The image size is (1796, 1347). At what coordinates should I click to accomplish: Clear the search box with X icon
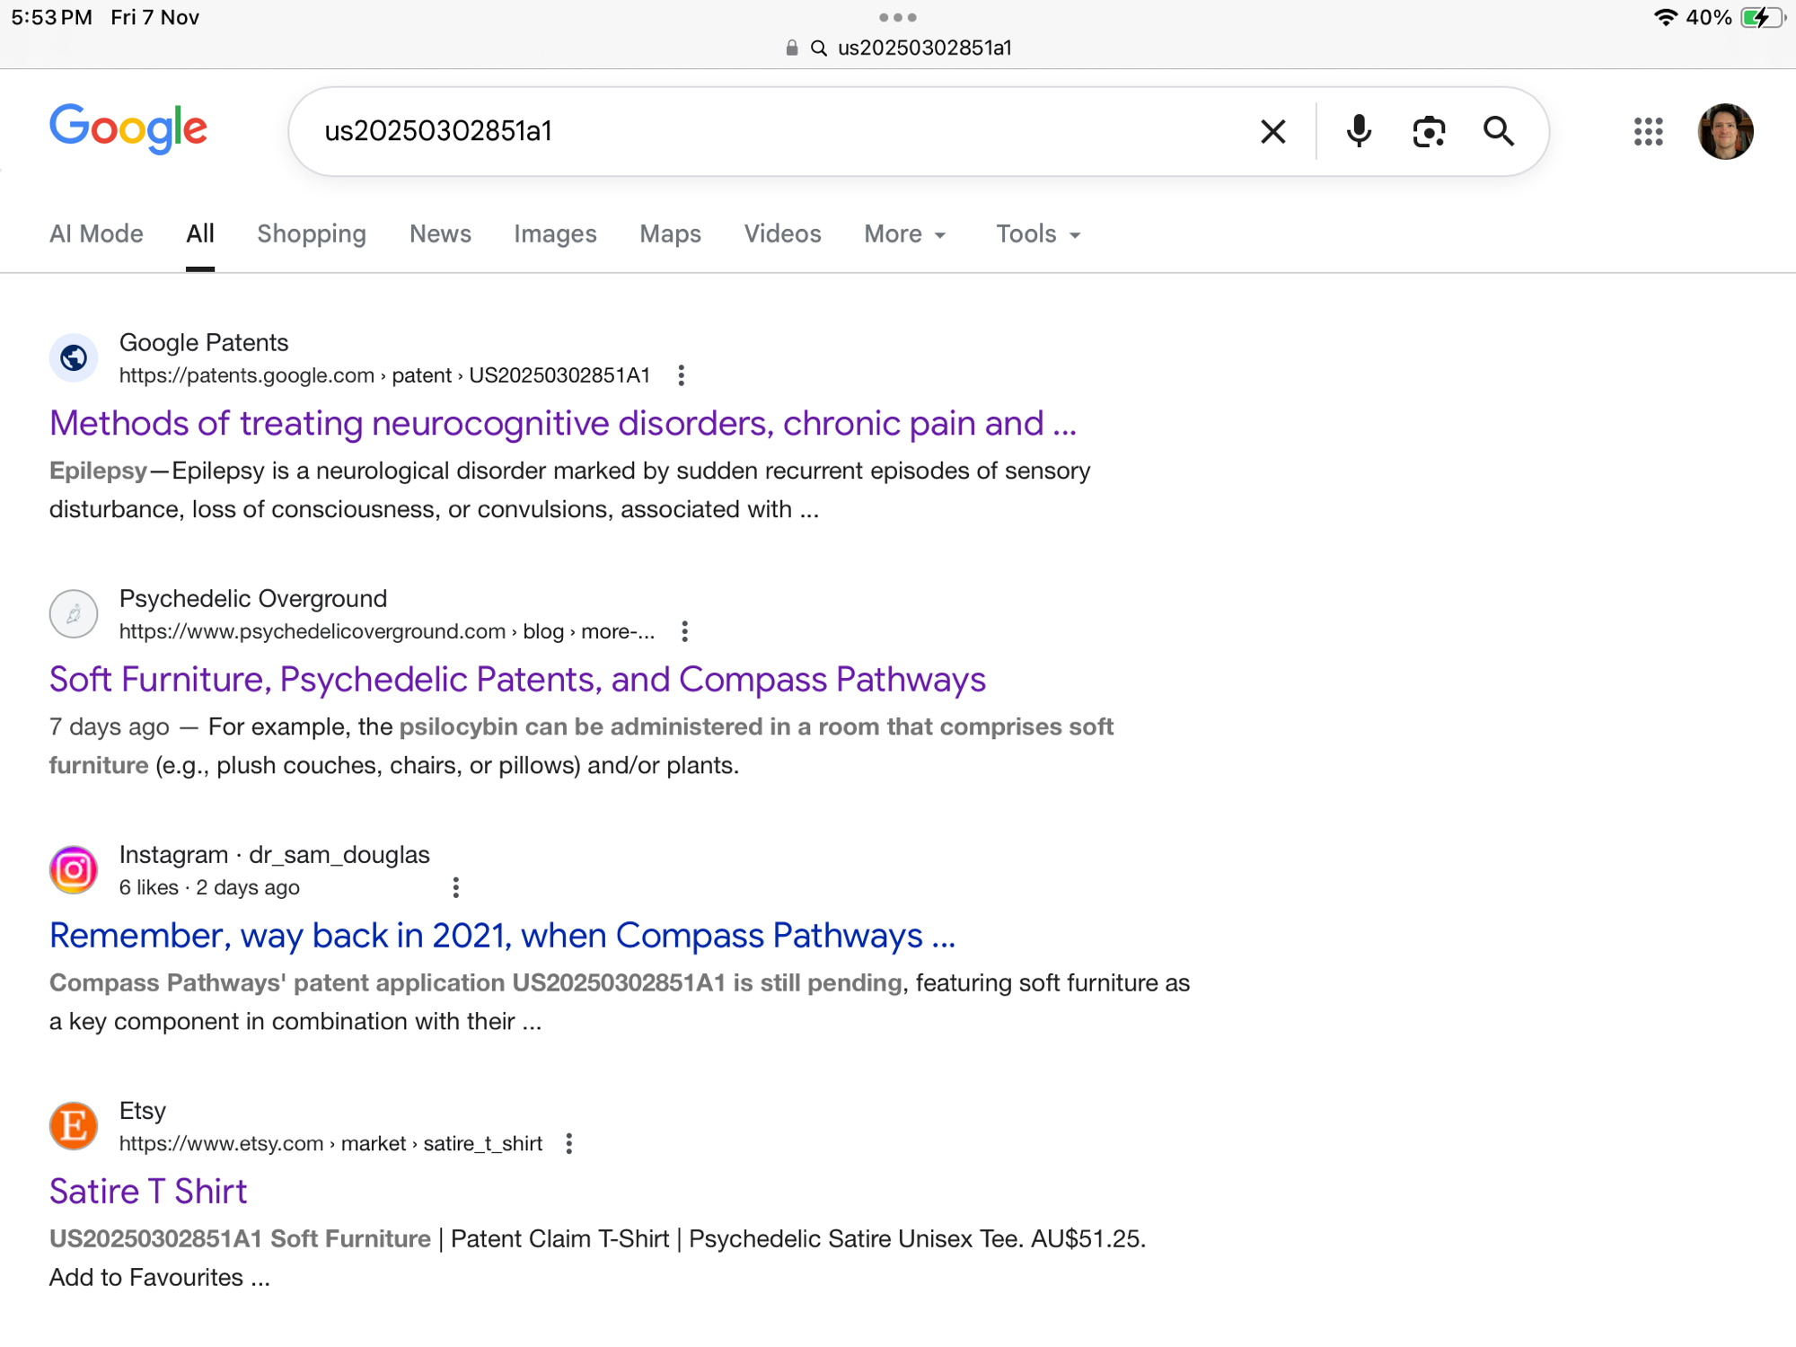coord(1272,132)
